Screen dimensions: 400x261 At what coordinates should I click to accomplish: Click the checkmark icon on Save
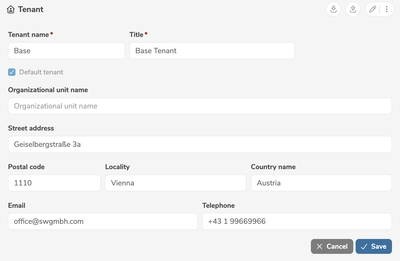364,246
